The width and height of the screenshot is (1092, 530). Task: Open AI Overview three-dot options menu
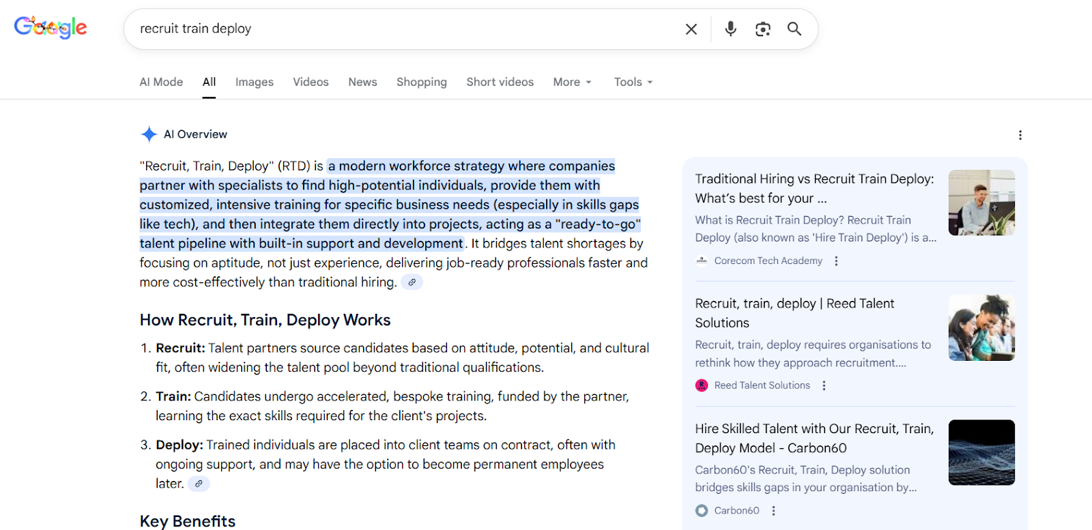coord(1020,135)
